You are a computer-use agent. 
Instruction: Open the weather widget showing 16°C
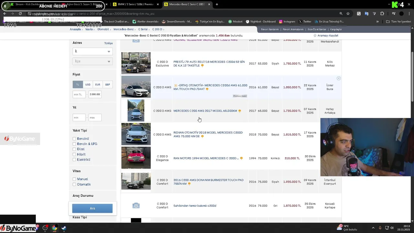click(x=347, y=228)
